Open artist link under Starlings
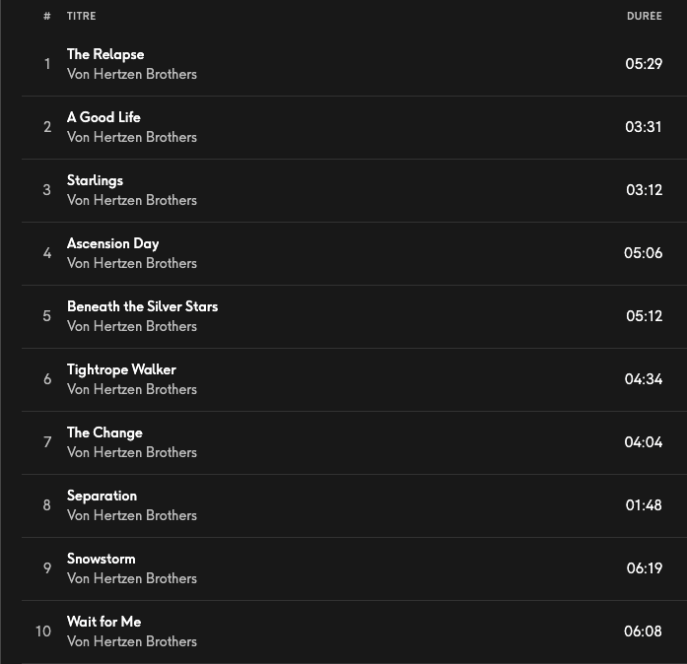This screenshot has width=687, height=664. pyautogui.click(x=132, y=200)
